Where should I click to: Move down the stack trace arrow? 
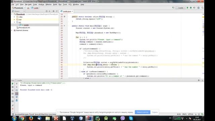point(17,87)
